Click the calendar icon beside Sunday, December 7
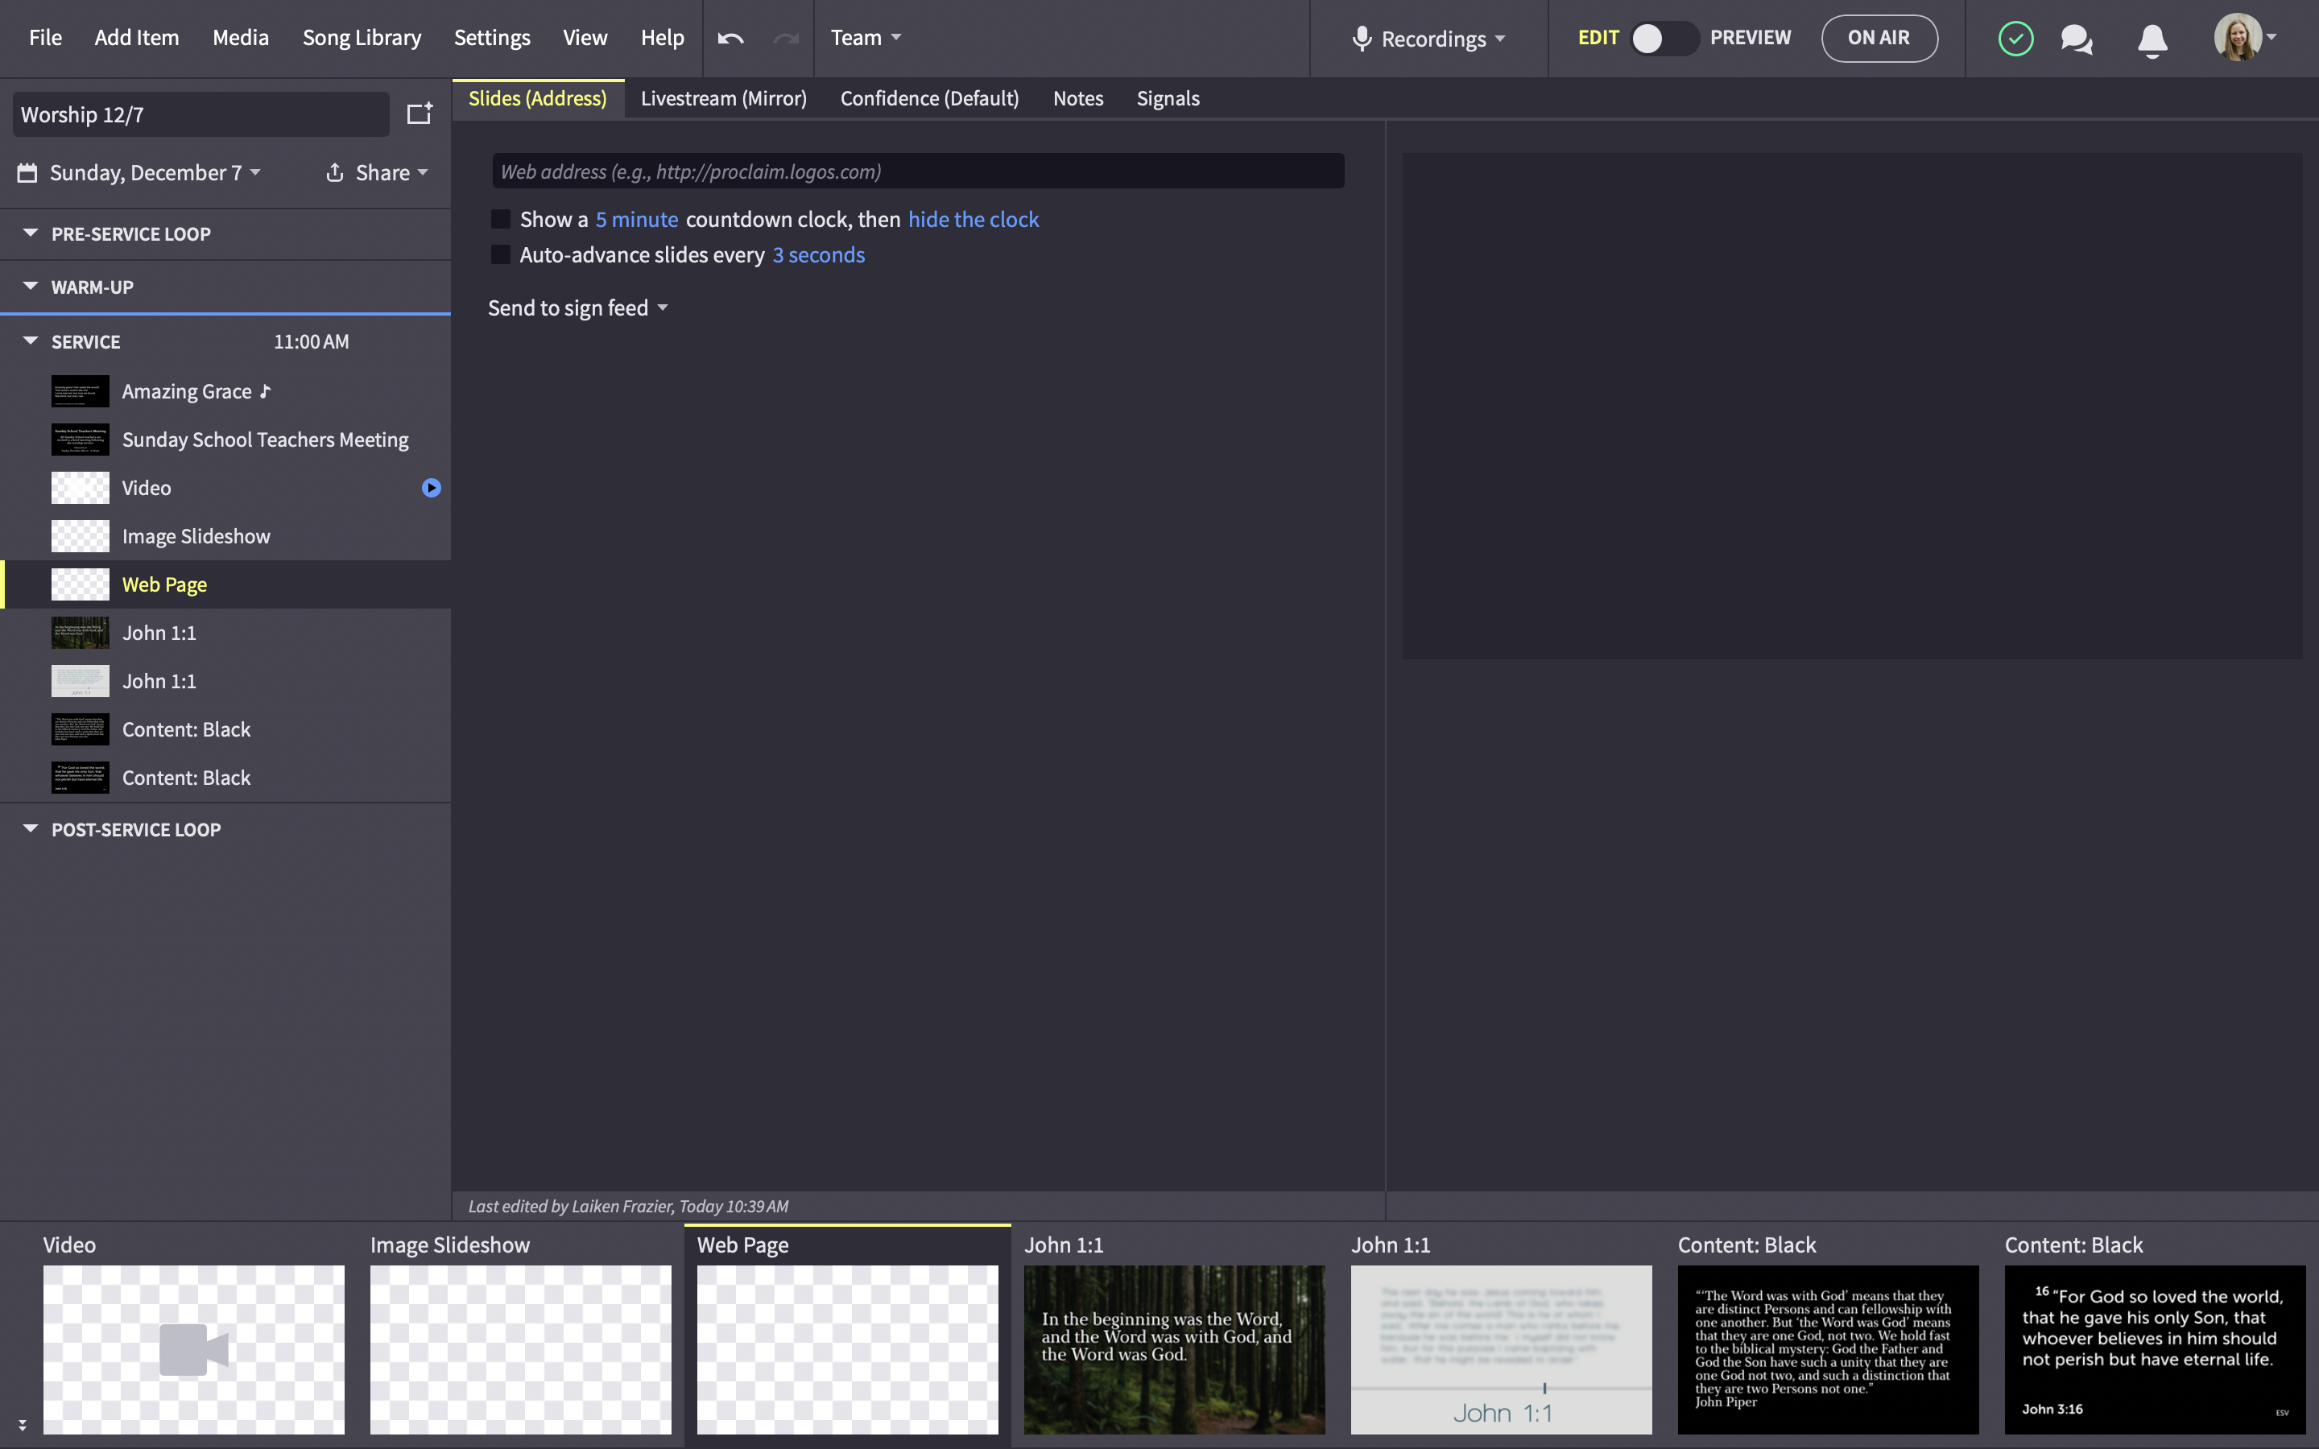The width and height of the screenshot is (2319, 1449). (x=28, y=172)
